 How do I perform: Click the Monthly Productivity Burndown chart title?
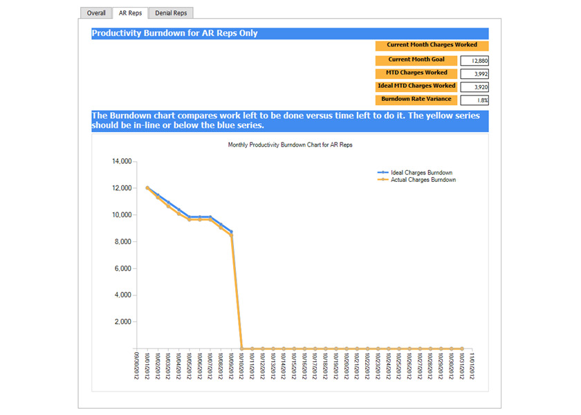290,145
